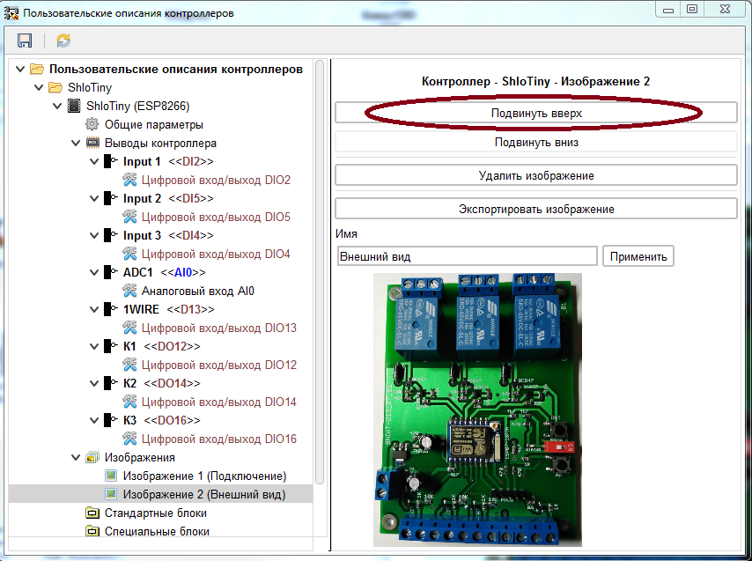Collapse the Input 2 pin node
Image resolution: width=752 pixels, height=561 pixels.
coord(94,198)
